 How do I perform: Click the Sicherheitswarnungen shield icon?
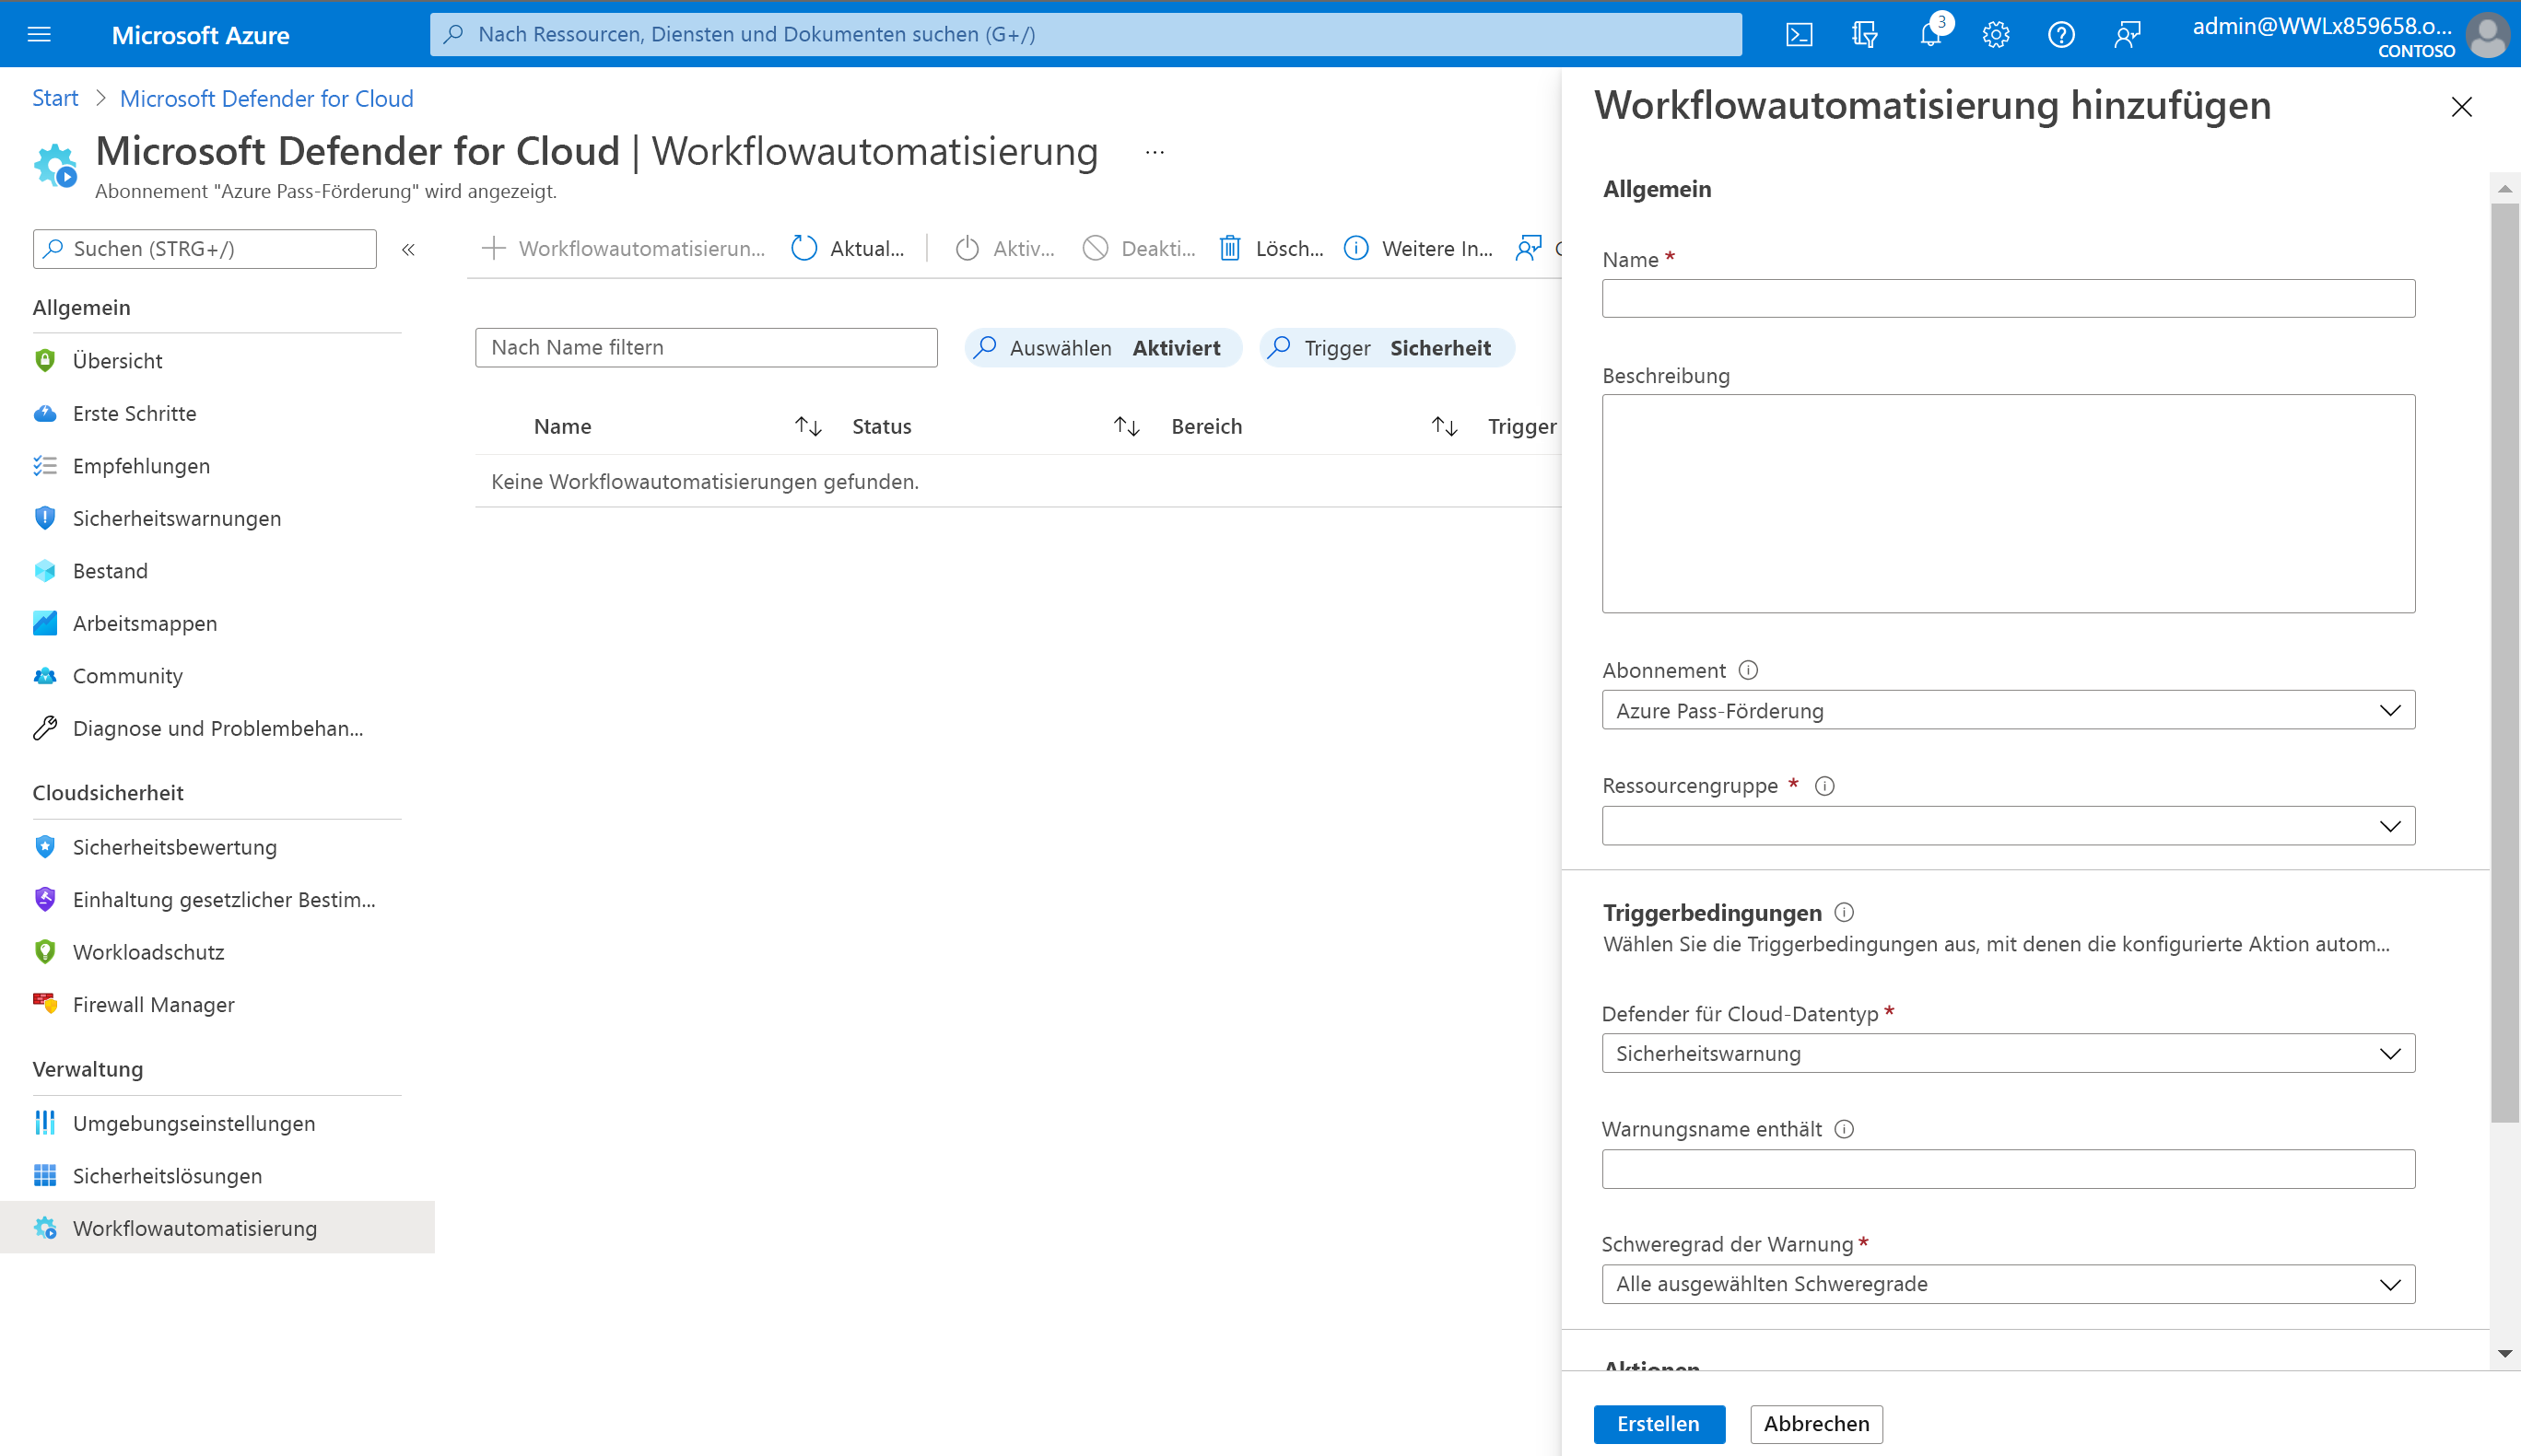tap(43, 517)
